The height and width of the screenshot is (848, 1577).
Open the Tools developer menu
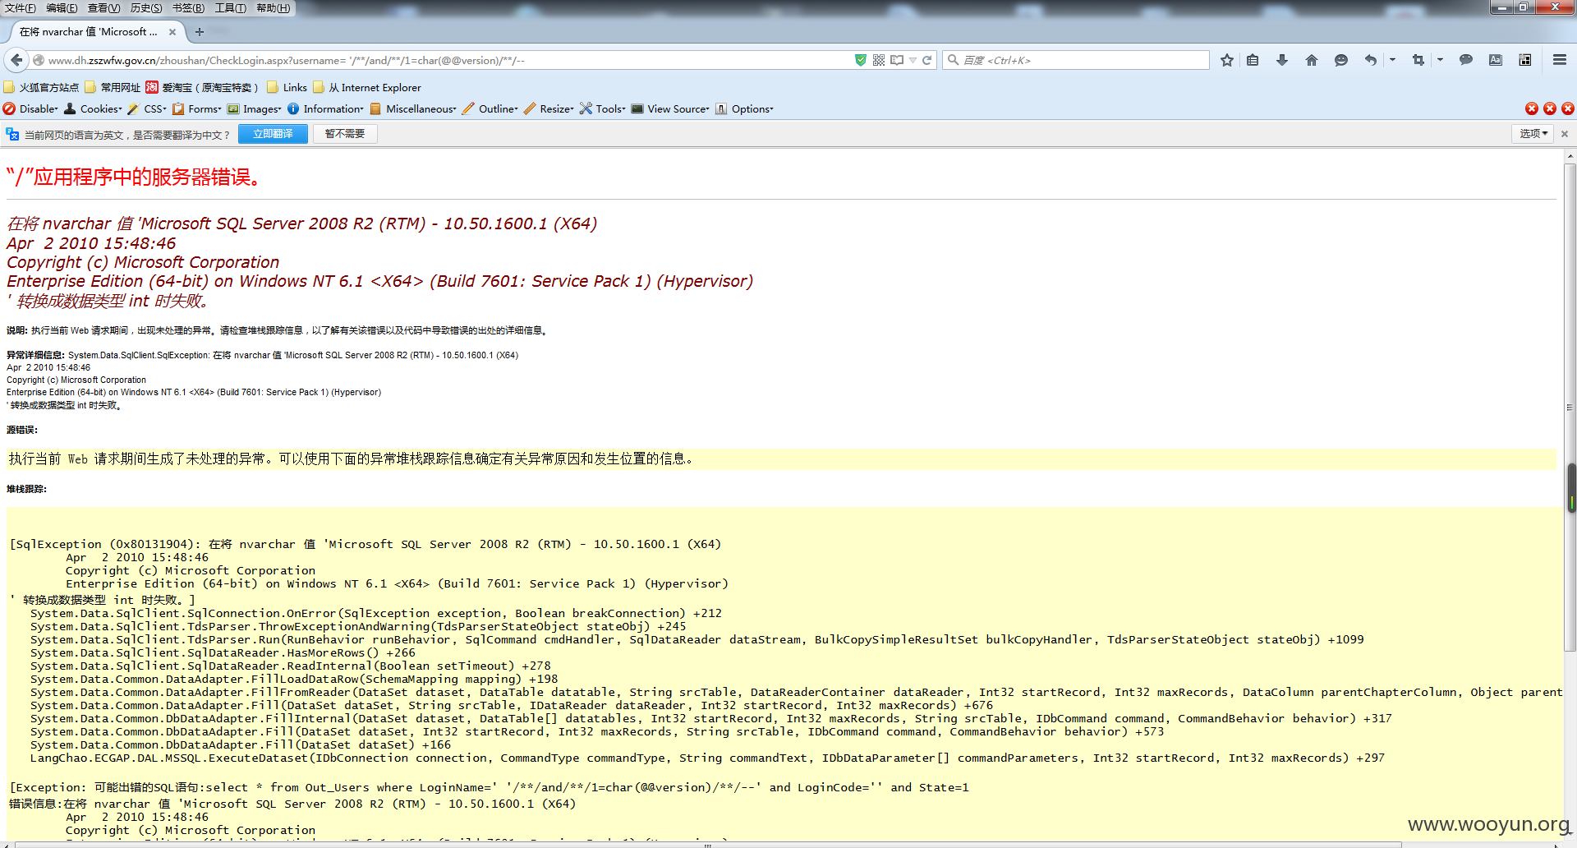[x=603, y=108]
